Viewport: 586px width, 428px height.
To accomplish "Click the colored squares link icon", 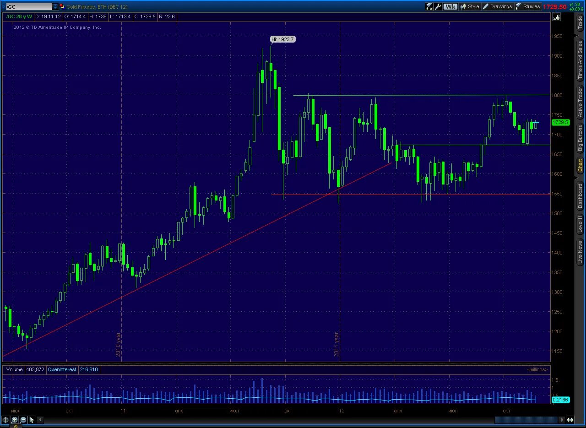I will click(62, 6).
